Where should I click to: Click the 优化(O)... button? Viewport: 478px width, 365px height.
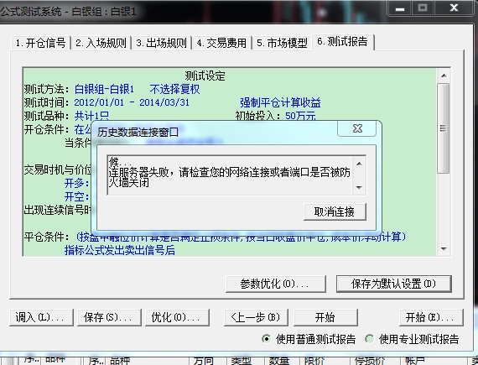(x=177, y=317)
